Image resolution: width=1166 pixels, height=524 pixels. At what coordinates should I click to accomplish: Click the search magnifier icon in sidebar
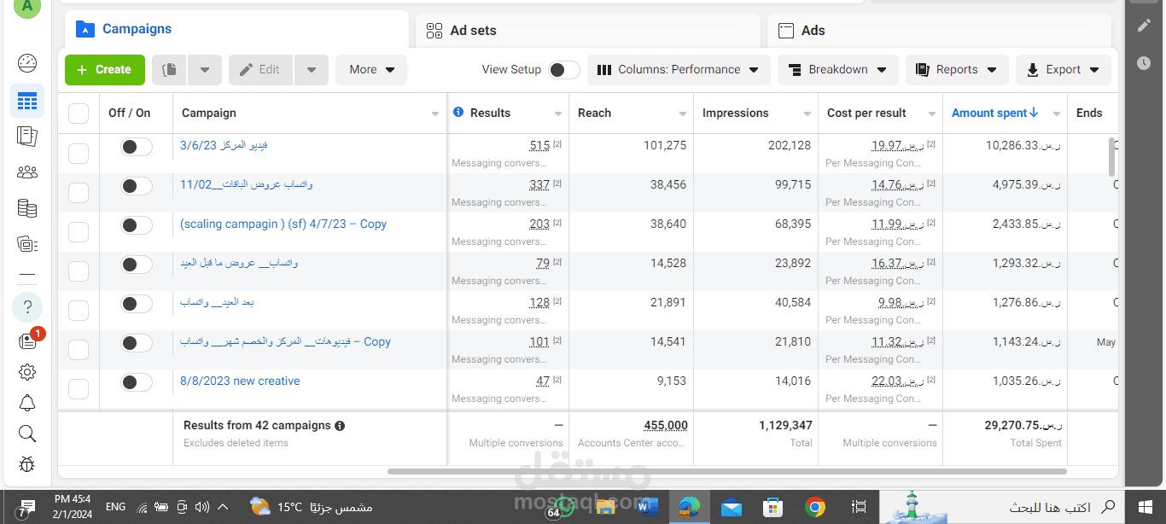pyautogui.click(x=27, y=434)
